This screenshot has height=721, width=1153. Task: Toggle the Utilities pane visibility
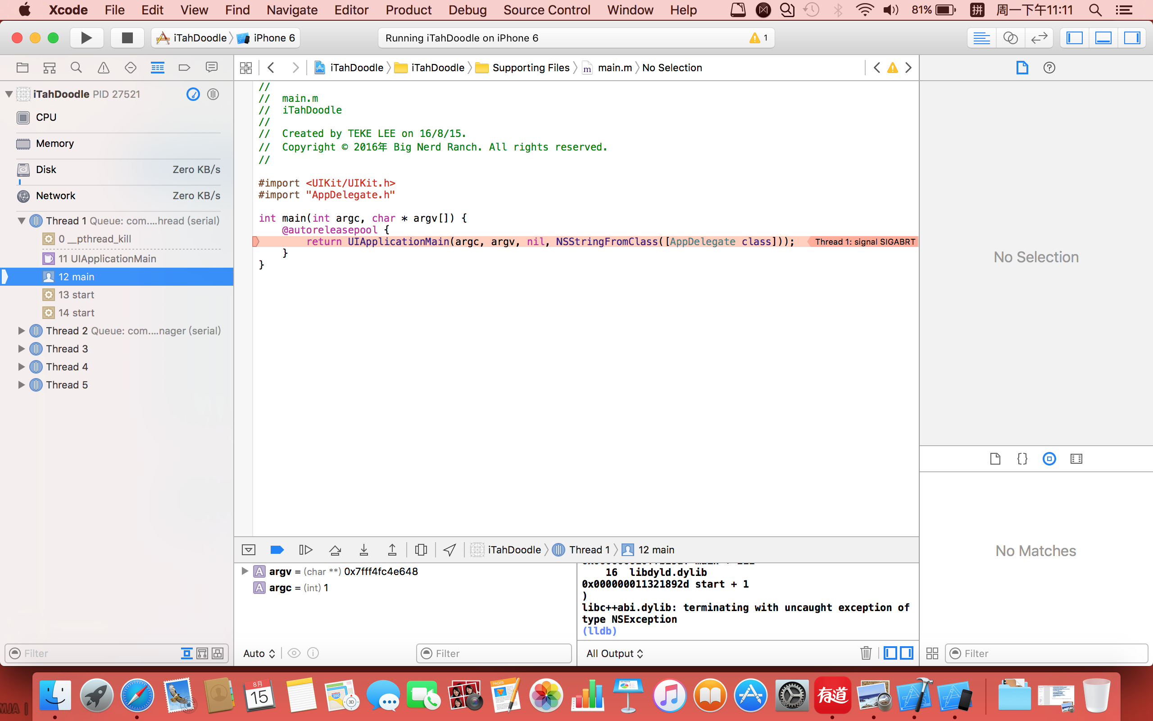[x=1132, y=38]
